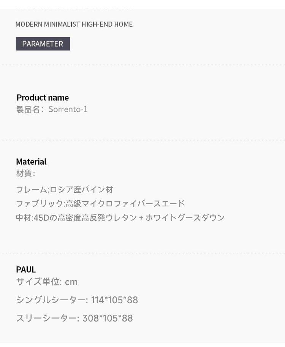This screenshot has width=285, height=347.
Task: Click the frame material line フレーム:ロシア産パイン材
Action: (65, 190)
